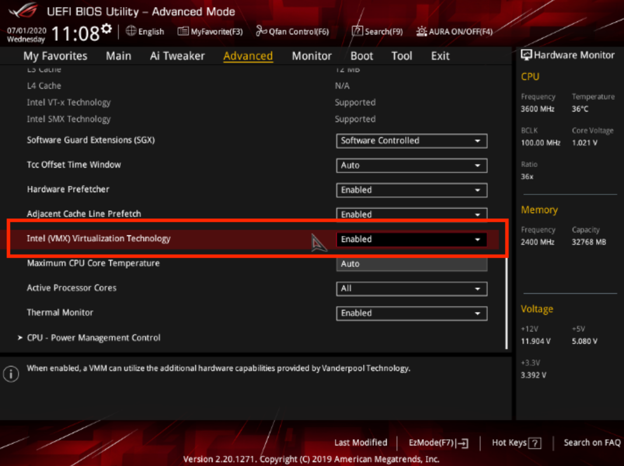Click the globe language icon
The width and height of the screenshot is (624, 466).
[x=131, y=31]
